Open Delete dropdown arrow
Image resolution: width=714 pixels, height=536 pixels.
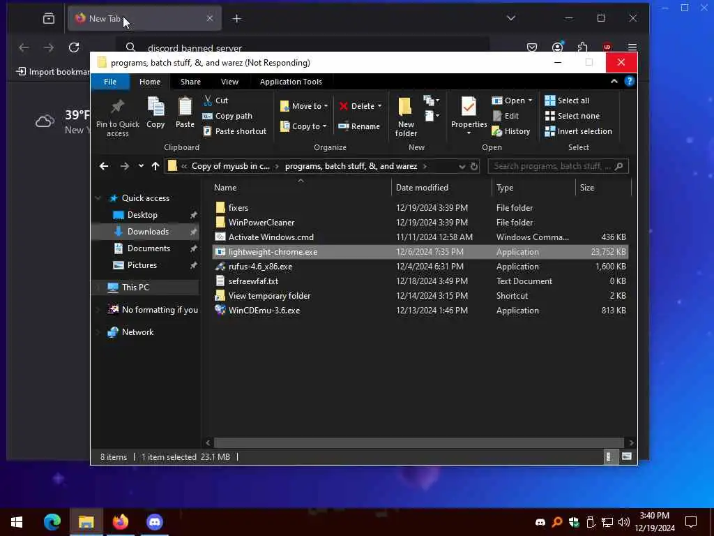[x=380, y=106]
